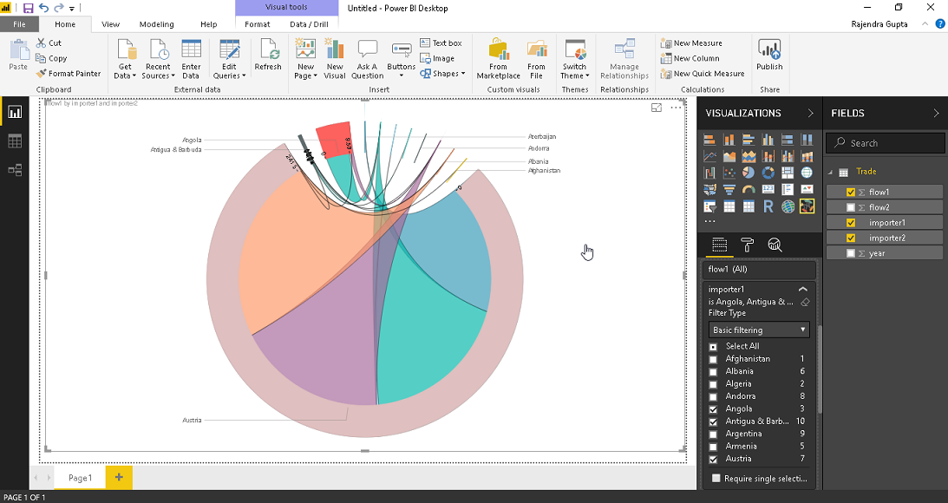This screenshot has height=503, width=948.
Task: Open the Data view in left sidebar
Action: pyautogui.click(x=15, y=141)
